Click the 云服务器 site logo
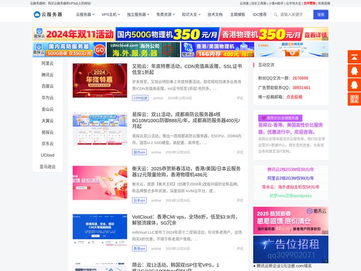This screenshot has width=361, height=271. click(x=48, y=15)
